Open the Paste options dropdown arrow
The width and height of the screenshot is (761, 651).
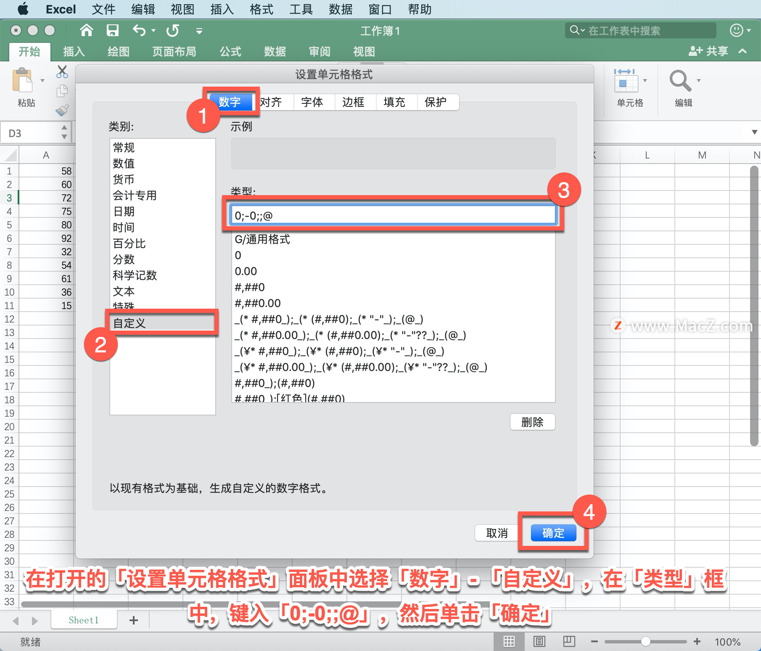click(42, 80)
